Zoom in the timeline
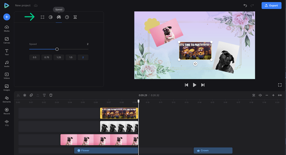The width and height of the screenshot is (286, 155). [x=273, y=95]
